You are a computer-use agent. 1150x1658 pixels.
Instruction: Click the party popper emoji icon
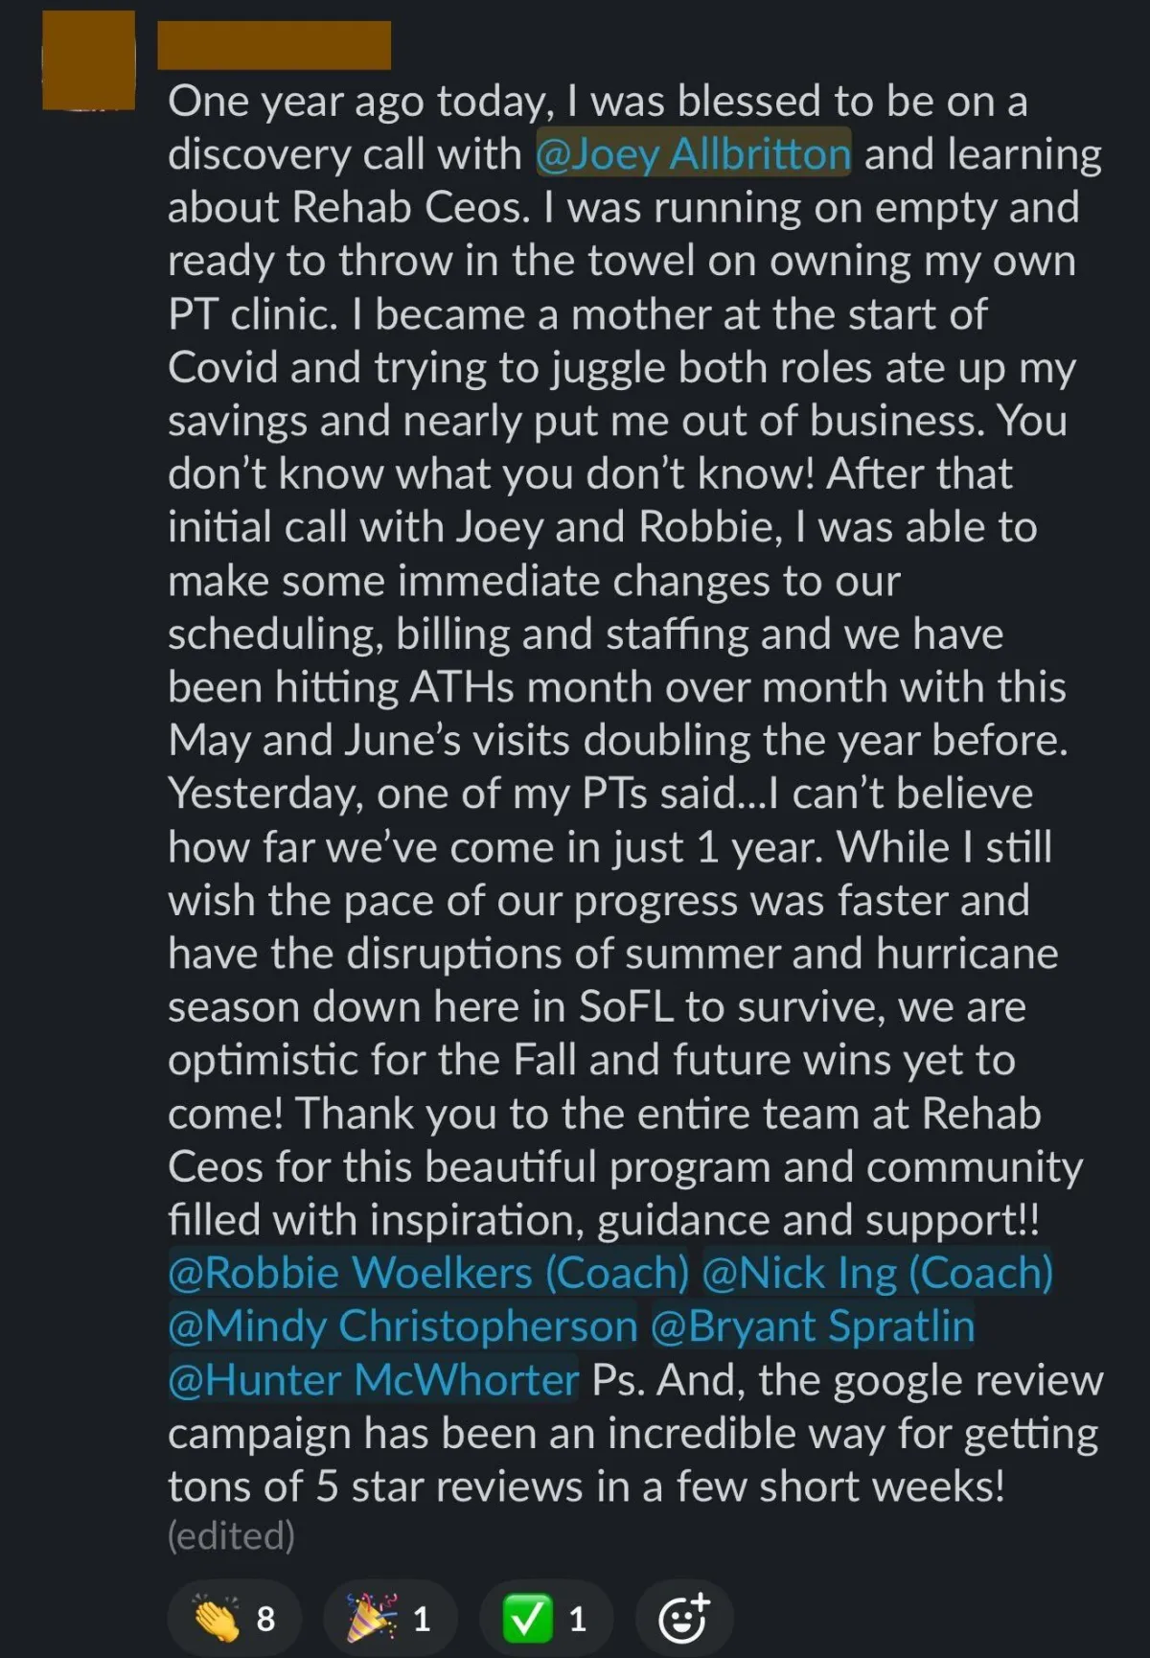pos(372,1618)
